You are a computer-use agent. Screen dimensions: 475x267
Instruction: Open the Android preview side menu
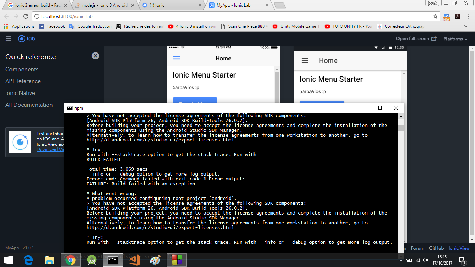click(x=305, y=60)
